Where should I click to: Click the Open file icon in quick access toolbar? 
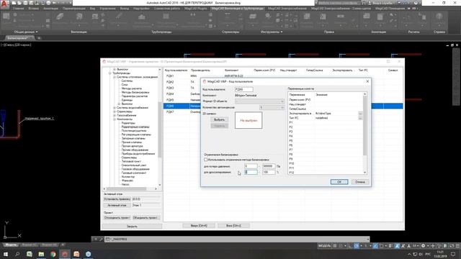tap(19, 3)
